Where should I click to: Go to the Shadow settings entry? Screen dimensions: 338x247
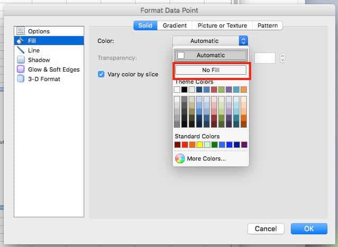point(49,60)
